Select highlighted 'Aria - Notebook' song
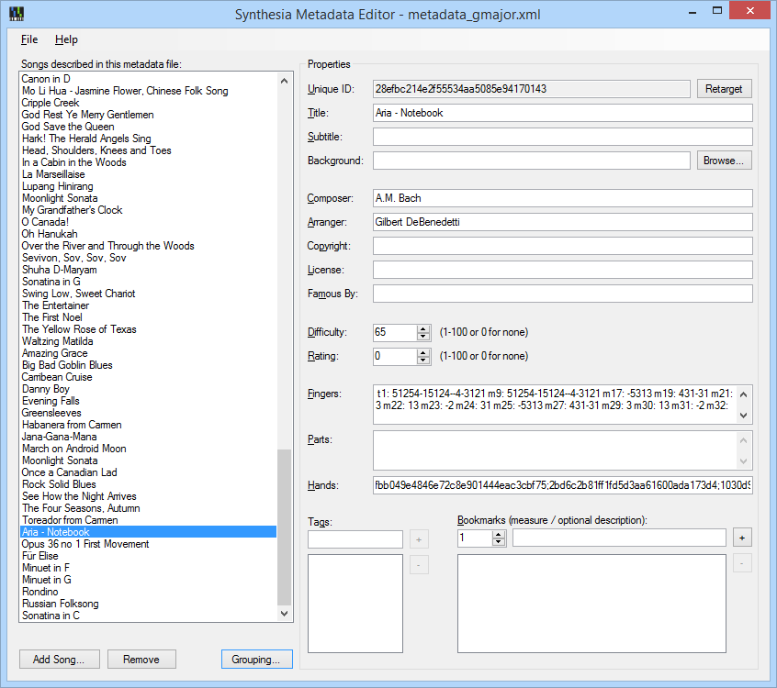This screenshot has height=688, width=777. coord(148,532)
